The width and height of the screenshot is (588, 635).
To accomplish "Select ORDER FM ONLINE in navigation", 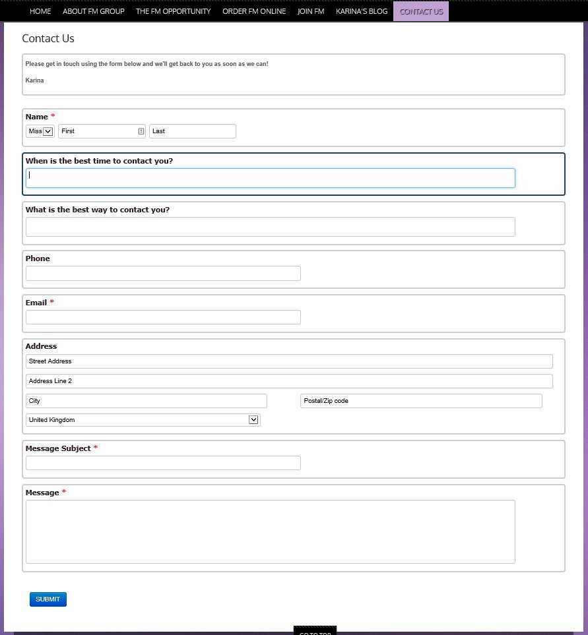I will [254, 11].
